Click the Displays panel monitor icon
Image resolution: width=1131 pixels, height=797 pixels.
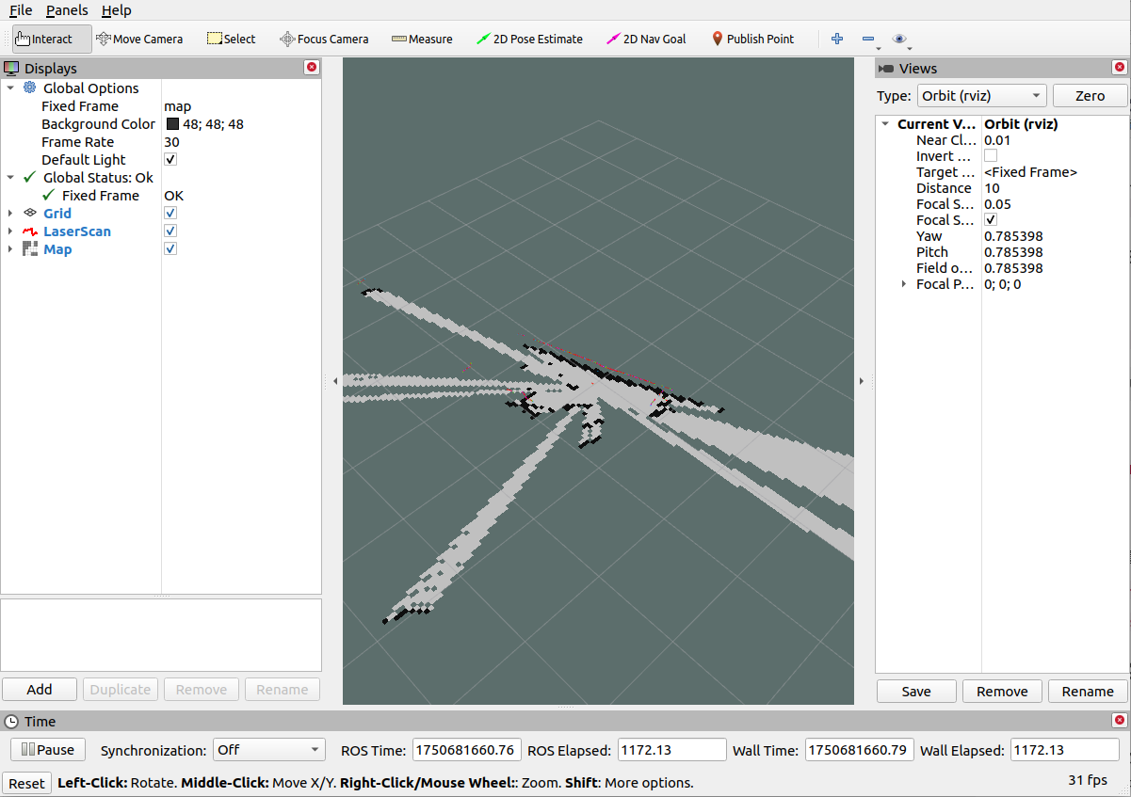[11, 68]
